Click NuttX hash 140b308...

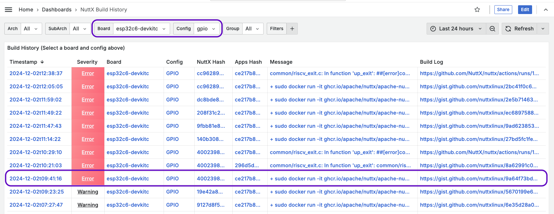tap(210, 139)
